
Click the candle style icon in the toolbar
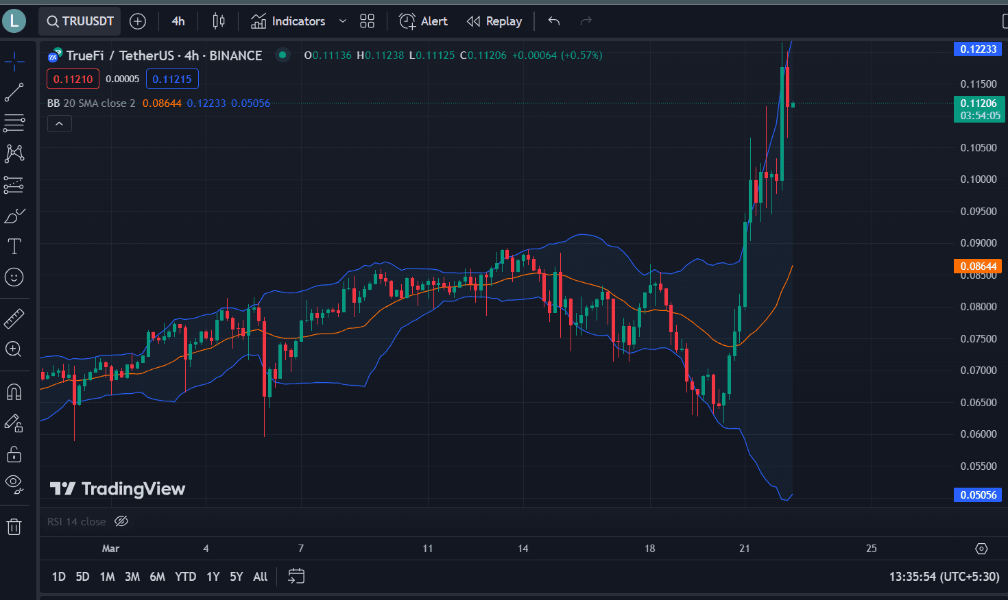218,21
